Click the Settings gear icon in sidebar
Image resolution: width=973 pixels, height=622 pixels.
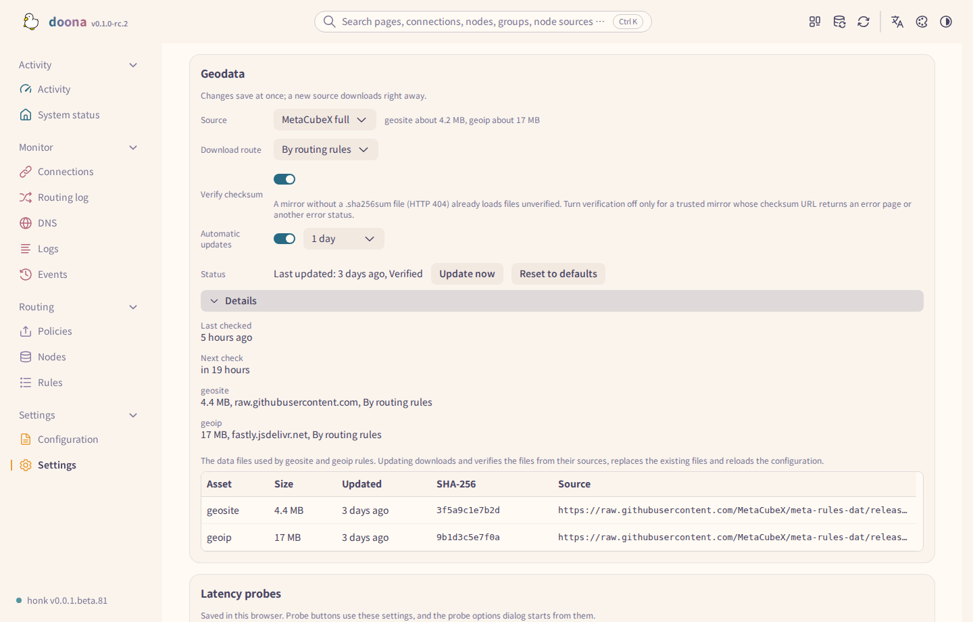26,465
